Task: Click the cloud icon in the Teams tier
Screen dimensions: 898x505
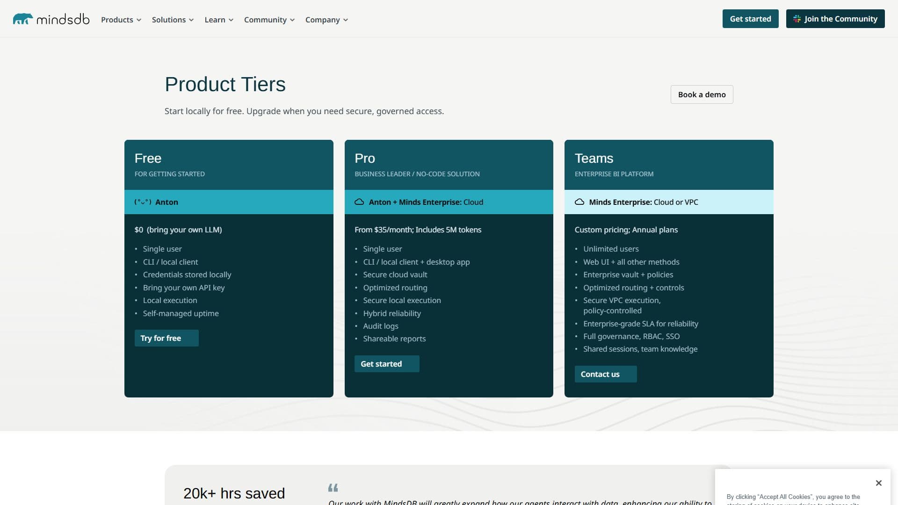Action: tap(579, 202)
